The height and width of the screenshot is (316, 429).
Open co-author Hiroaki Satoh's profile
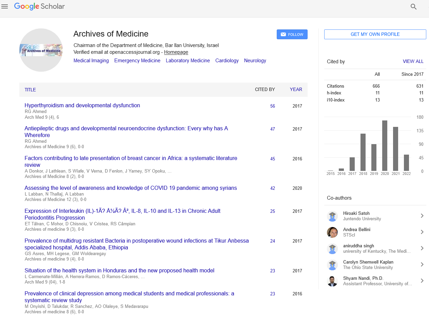(x=356, y=213)
